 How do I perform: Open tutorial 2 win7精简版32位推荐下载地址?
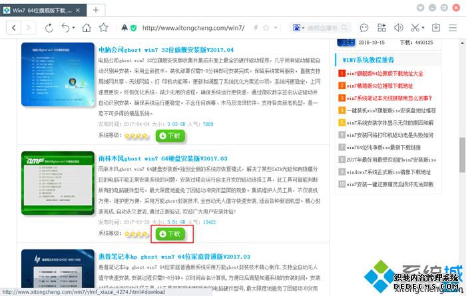(x=380, y=86)
